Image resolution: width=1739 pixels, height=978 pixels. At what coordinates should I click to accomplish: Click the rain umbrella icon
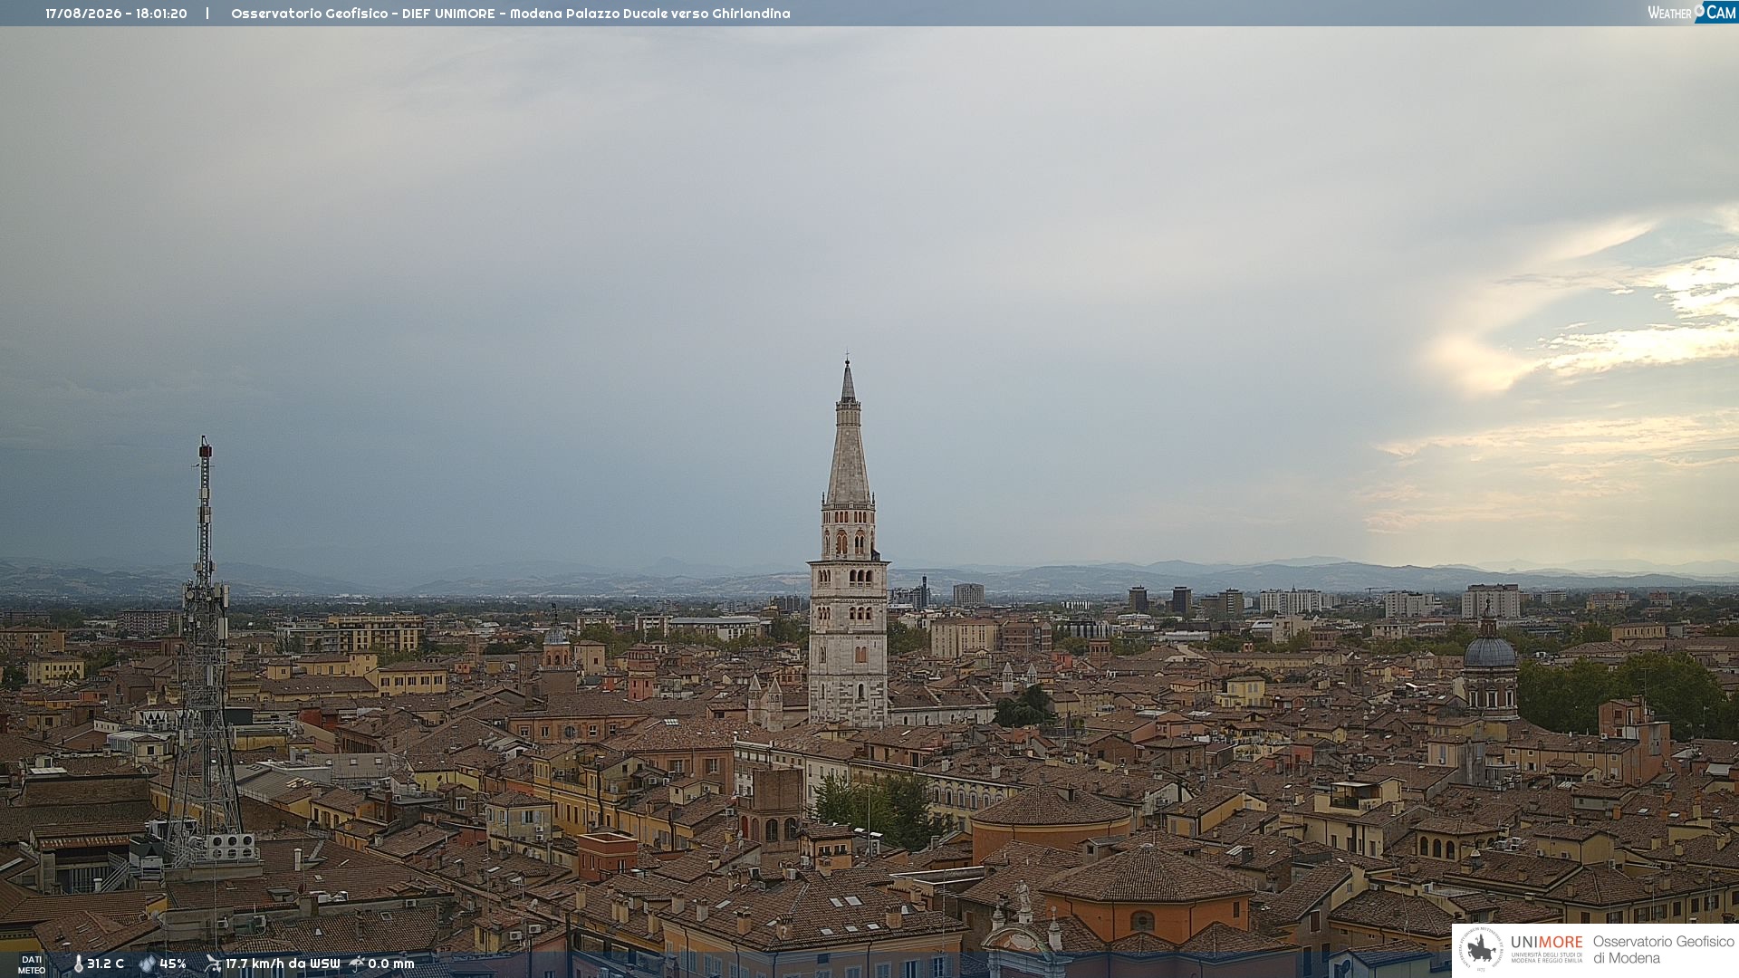(357, 964)
